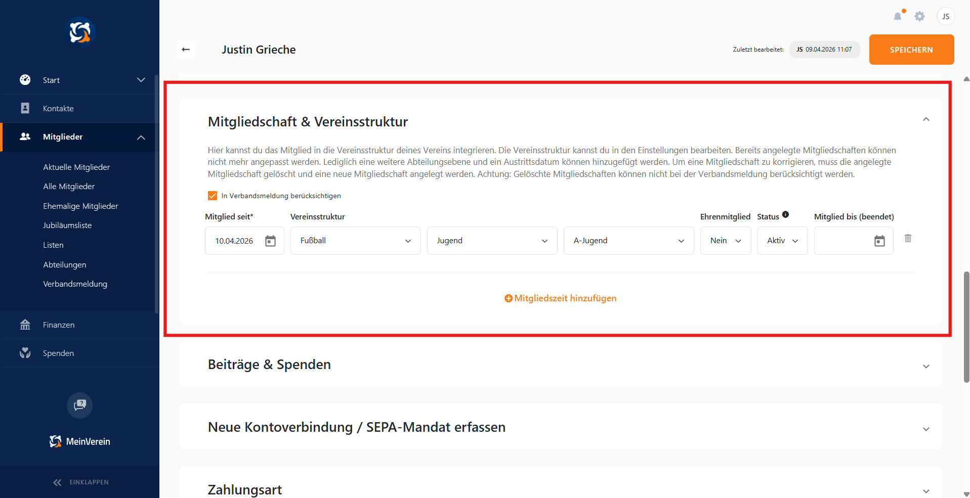Open Ehemalige Mitglieder in sidebar

(80, 206)
